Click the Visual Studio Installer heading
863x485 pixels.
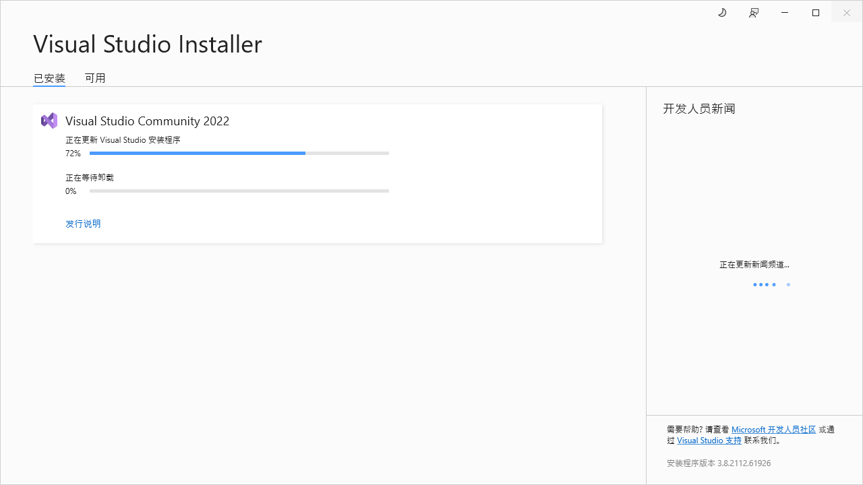148,44
